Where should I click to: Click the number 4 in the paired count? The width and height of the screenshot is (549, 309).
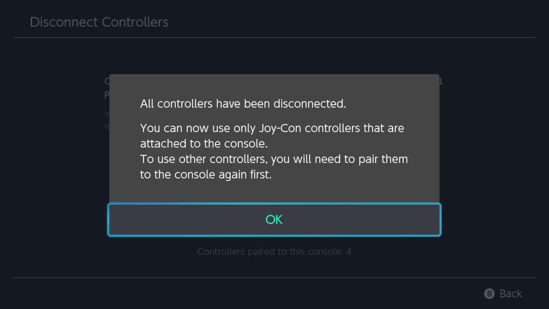coord(349,251)
